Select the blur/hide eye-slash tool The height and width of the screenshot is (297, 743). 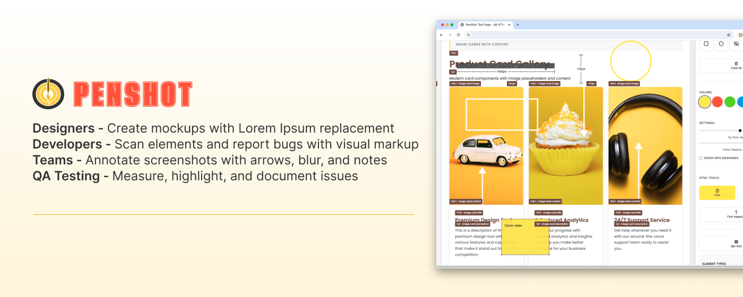pos(736,44)
